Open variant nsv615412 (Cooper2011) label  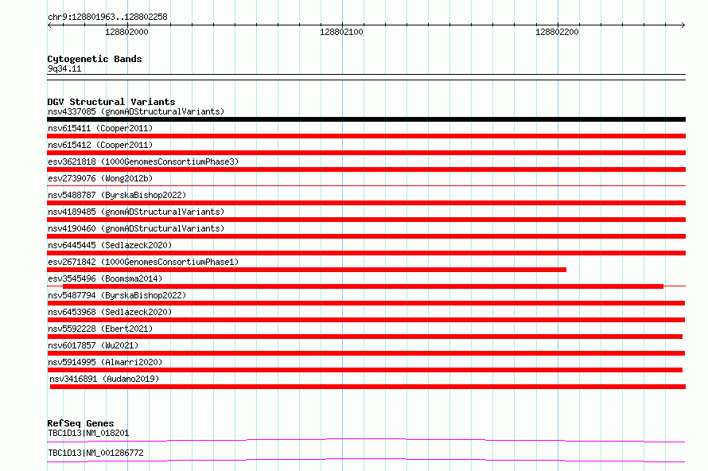pyautogui.click(x=100, y=145)
